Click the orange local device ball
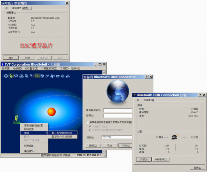The image size is (207, 172). pyautogui.click(x=51, y=112)
